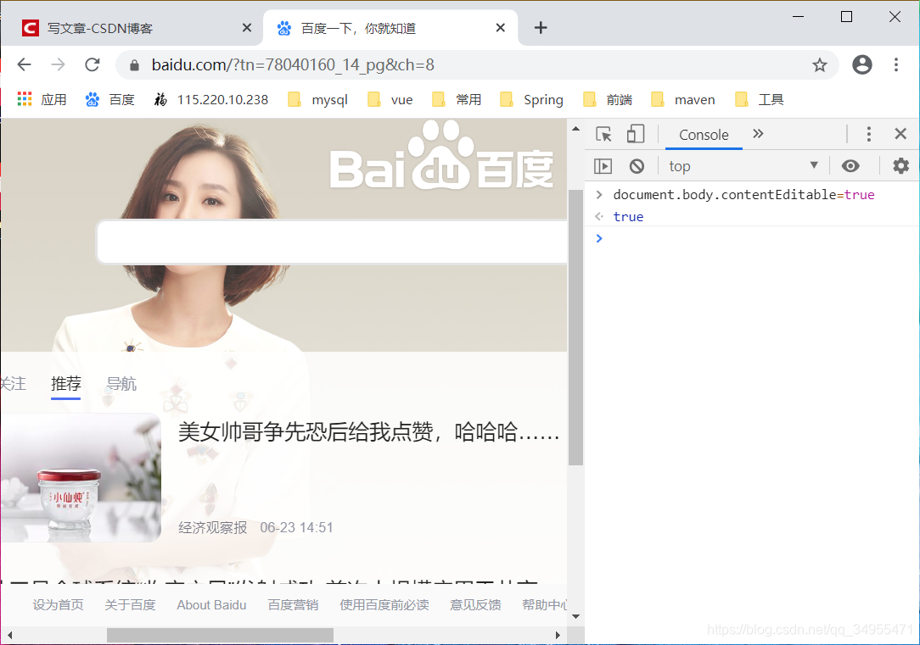920x645 pixels.
Task: Click the horizontal scrollbar left arrow
Action: click(9, 635)
